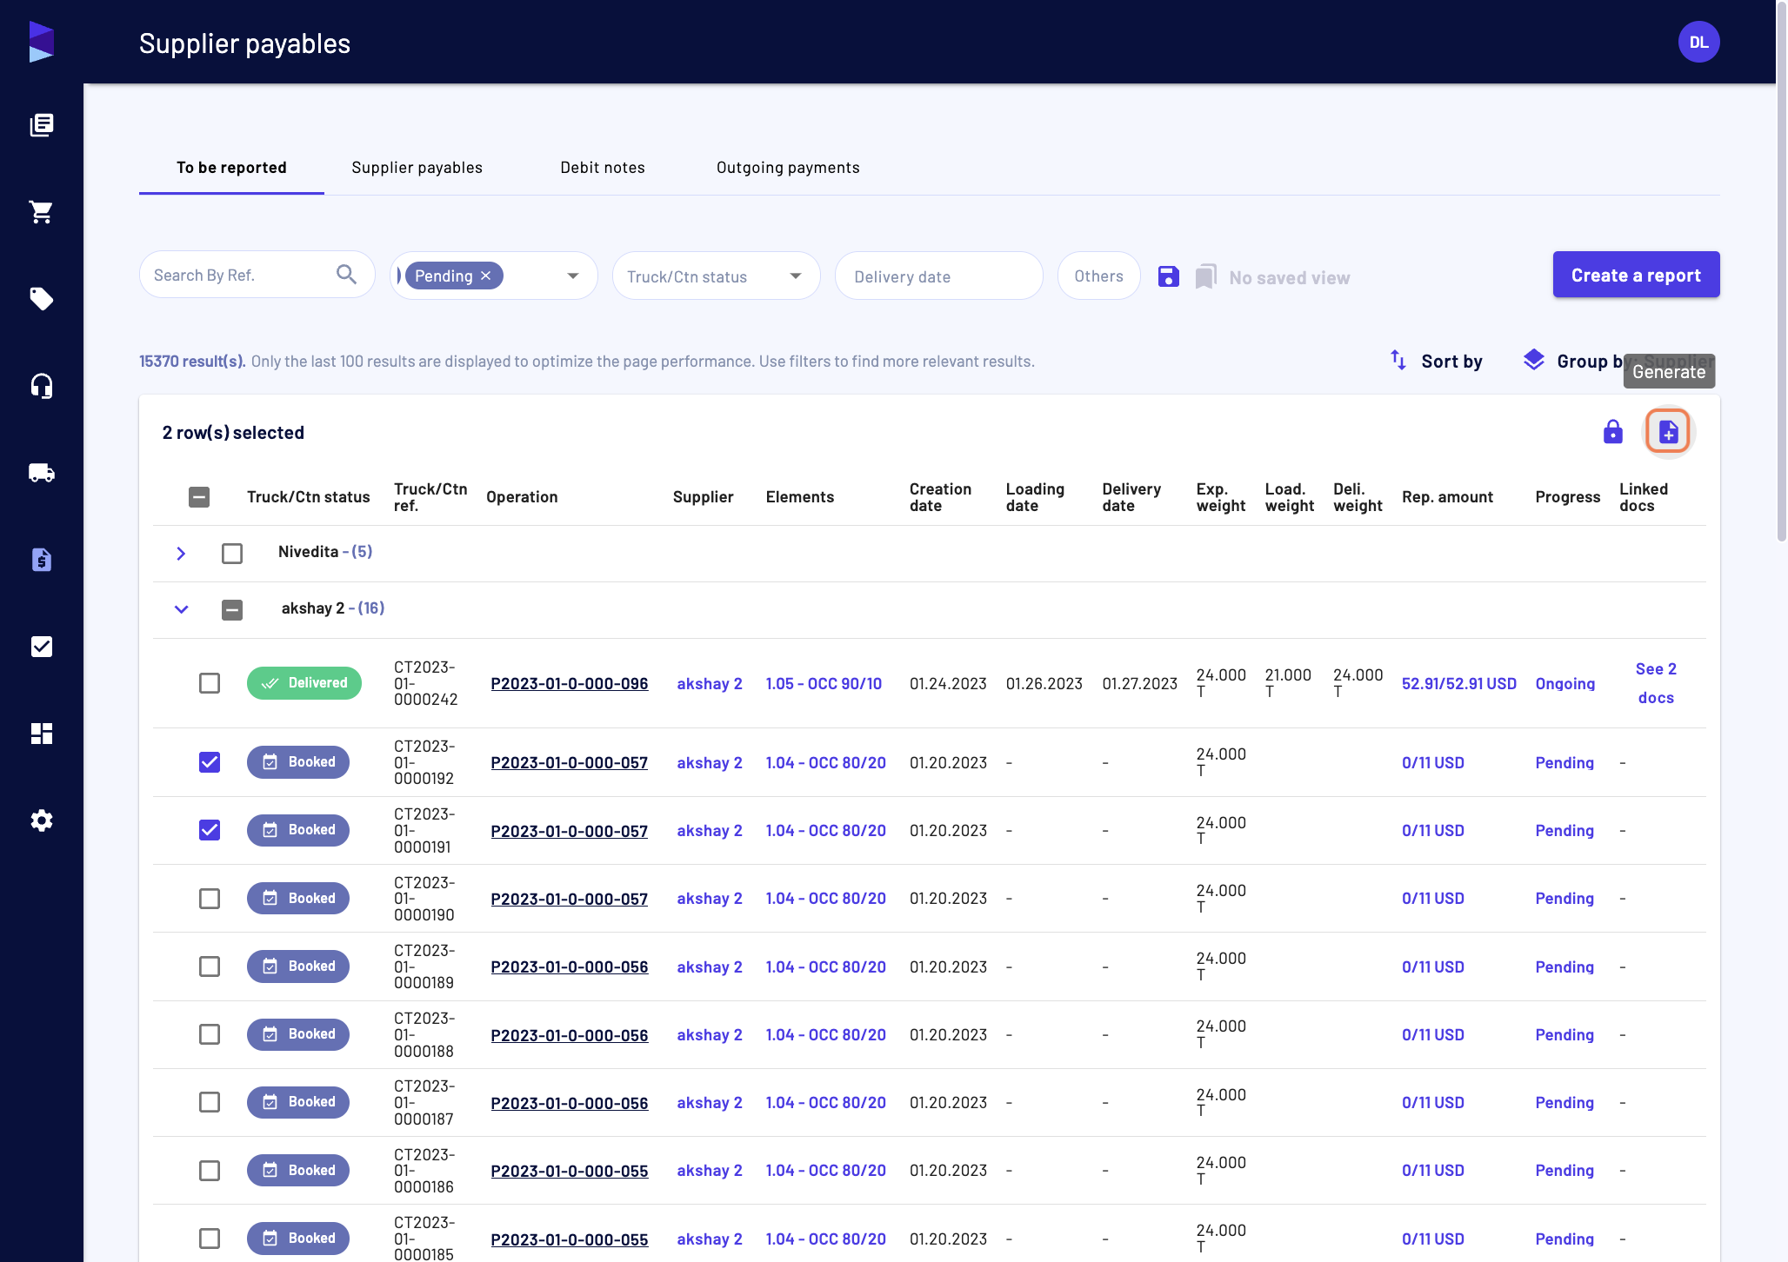Open the price tag sidebar icon
Viewport: 1788px width, 1262px height.
coord(41,299)
